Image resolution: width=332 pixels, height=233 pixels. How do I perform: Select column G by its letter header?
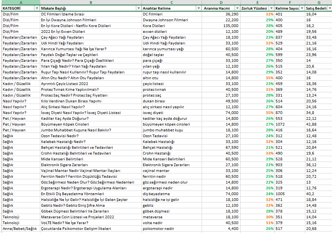(319, 3)
